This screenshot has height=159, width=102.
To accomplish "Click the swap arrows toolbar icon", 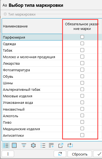I will click(x=70, y=145).
